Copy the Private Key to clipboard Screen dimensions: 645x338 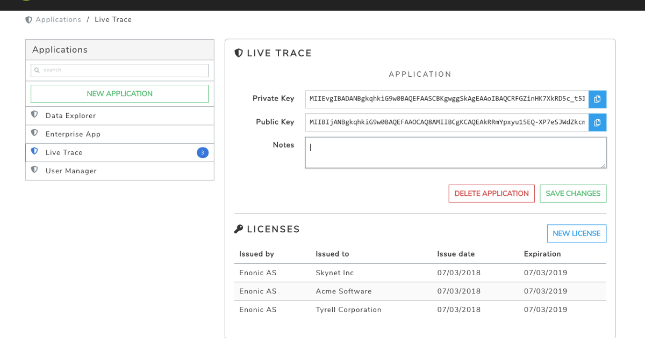tap(597, 99)
